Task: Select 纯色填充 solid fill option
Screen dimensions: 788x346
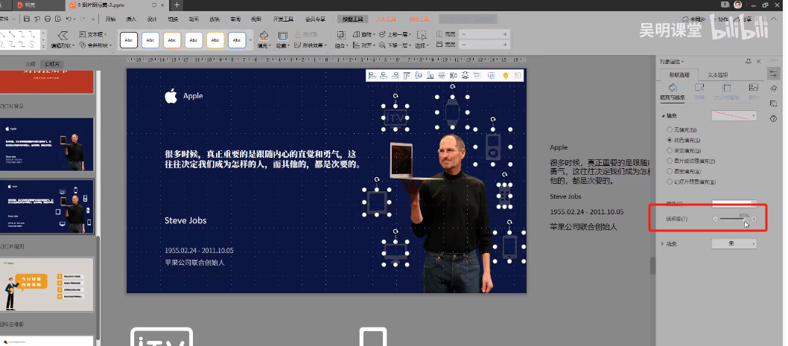Action: 683,140
